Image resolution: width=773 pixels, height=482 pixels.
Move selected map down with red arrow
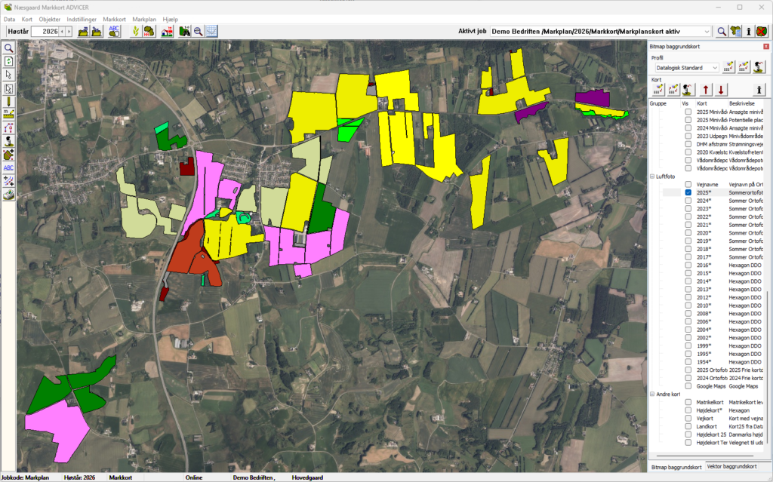[721, 89]
